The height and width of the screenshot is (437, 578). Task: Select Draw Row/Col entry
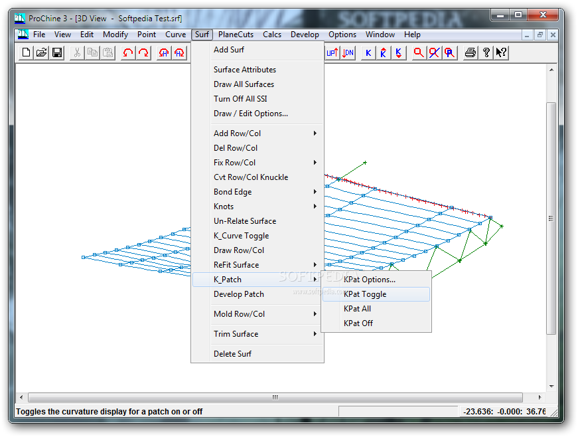tap(257, 250)
